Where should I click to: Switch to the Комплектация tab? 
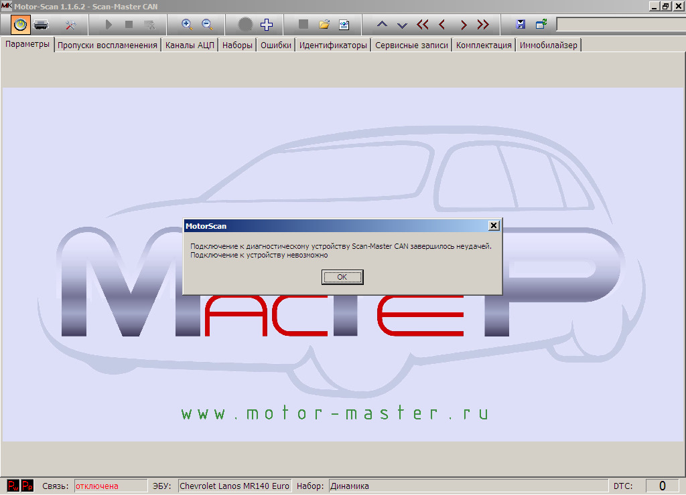(x=484, y=45)
